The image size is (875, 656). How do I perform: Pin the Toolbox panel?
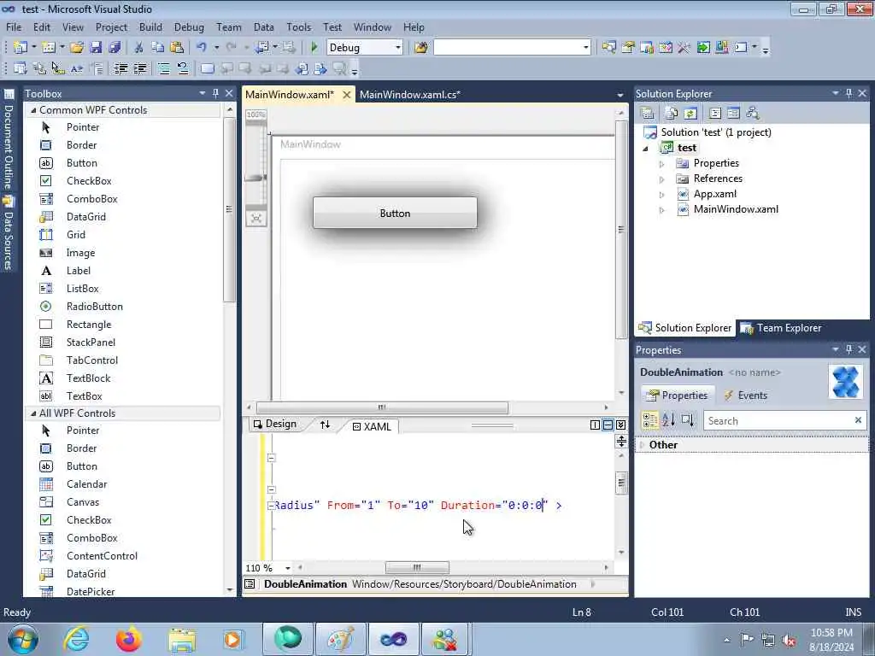215,93
